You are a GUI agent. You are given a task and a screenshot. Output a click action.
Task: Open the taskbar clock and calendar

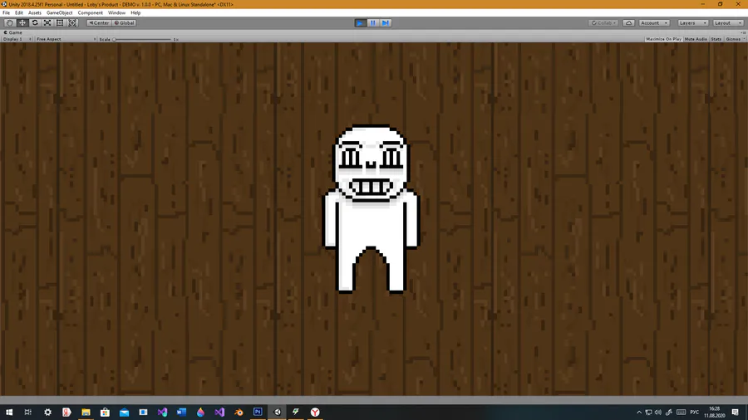pos(714,412)
